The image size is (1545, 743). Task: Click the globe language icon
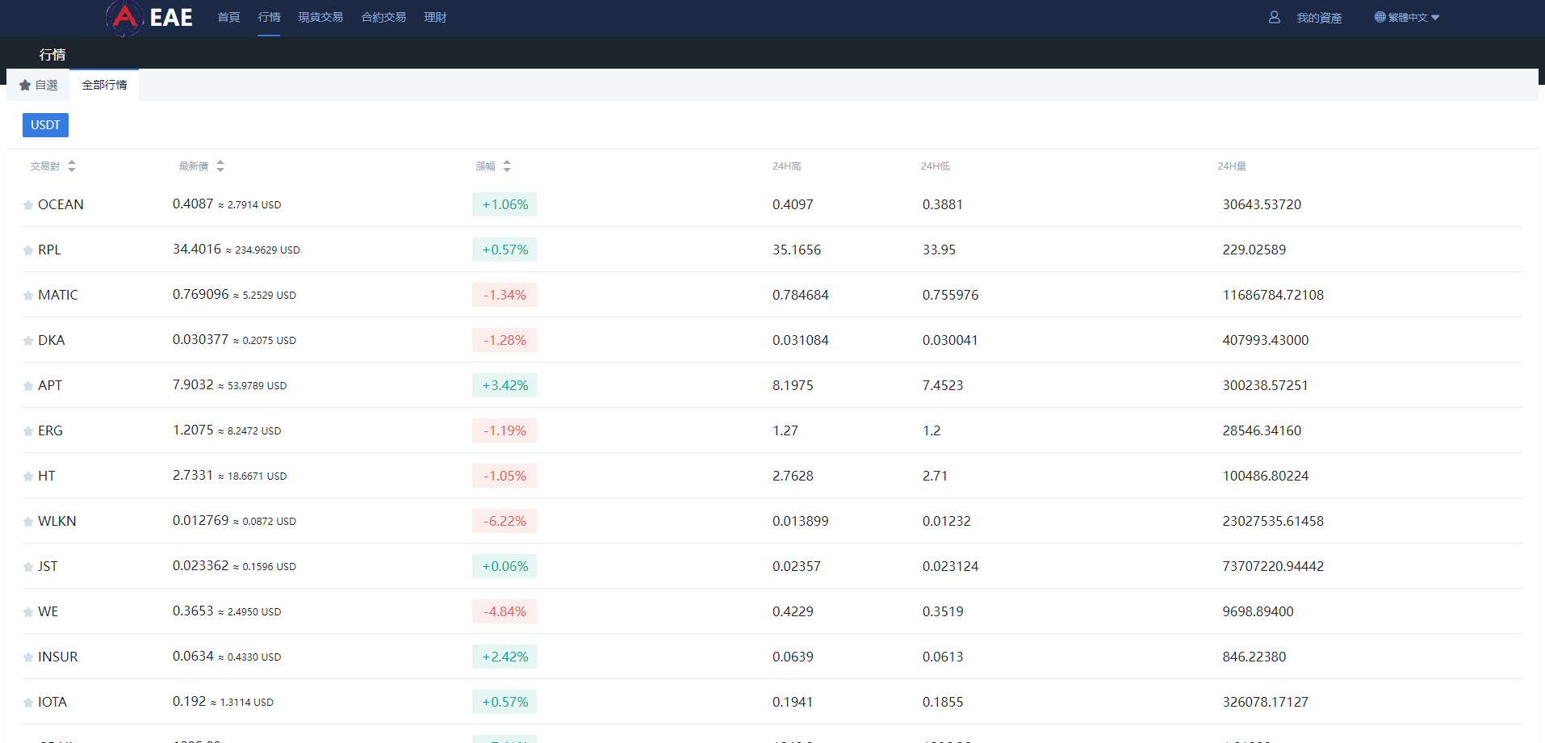(1380, 17)
